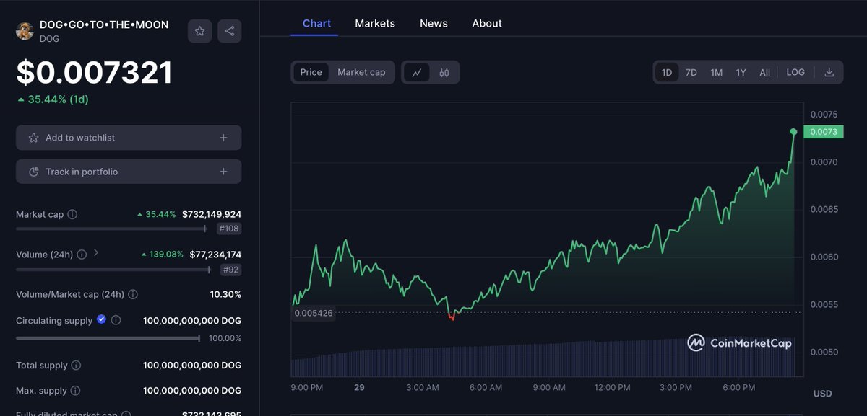Select the 7D time range

(x=691, y=72)
